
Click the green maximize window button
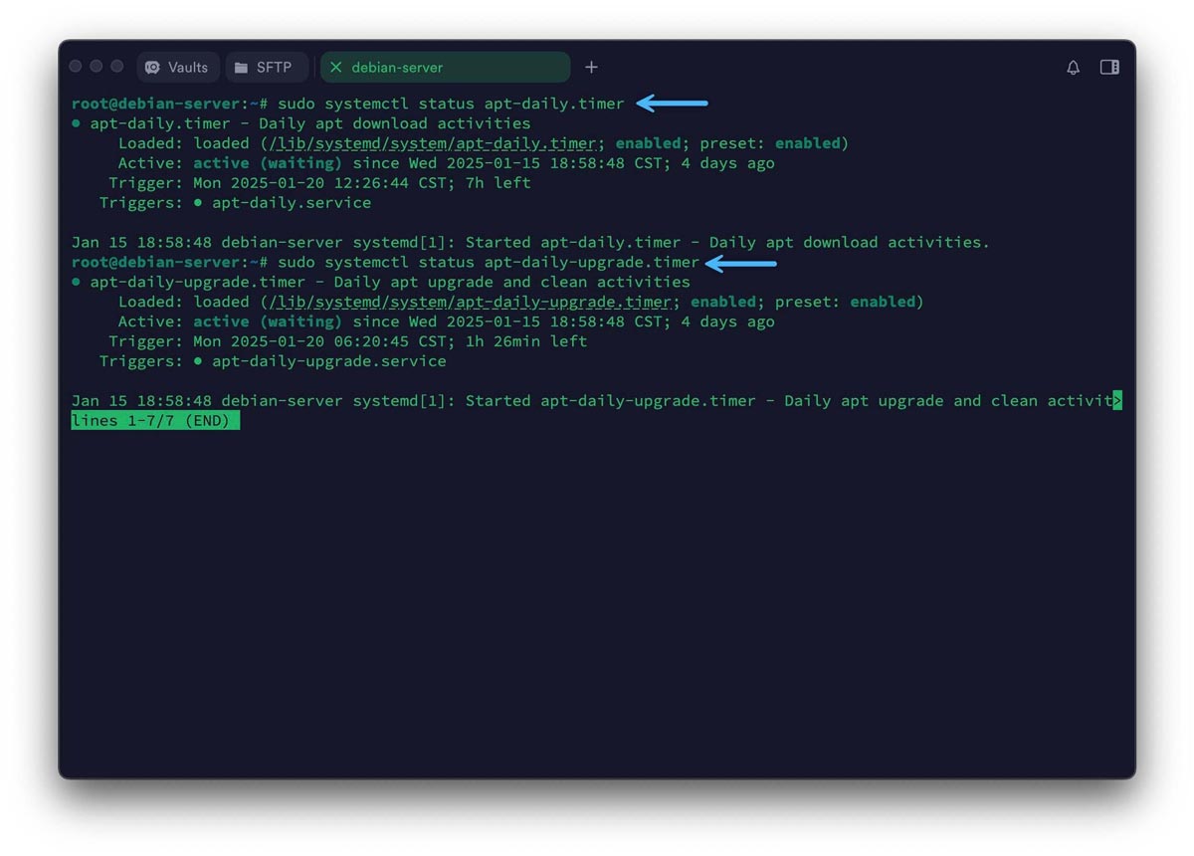pos(117,67)
